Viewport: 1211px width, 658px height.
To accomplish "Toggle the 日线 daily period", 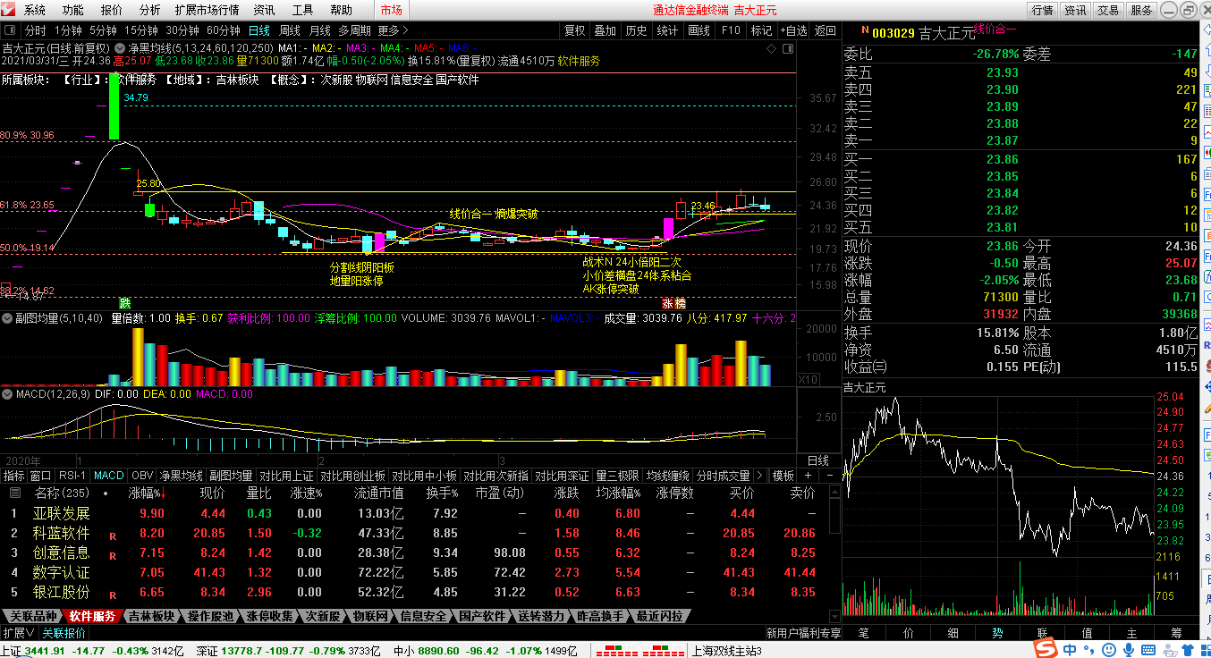I will click(x=258, y=30).
